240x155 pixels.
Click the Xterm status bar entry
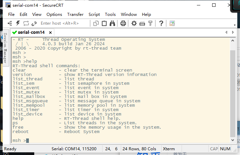(x=169, y=149)
